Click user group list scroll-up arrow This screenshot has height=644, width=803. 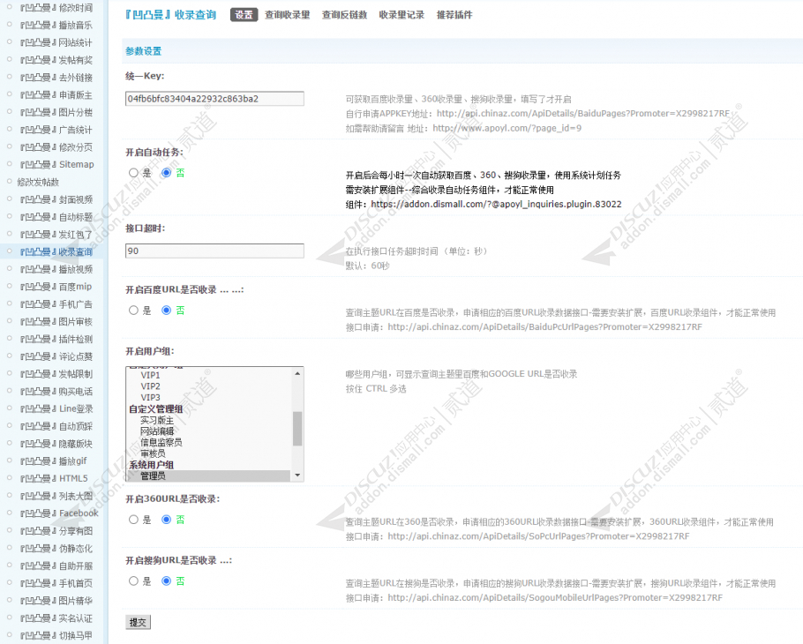(x=297, y=373)
